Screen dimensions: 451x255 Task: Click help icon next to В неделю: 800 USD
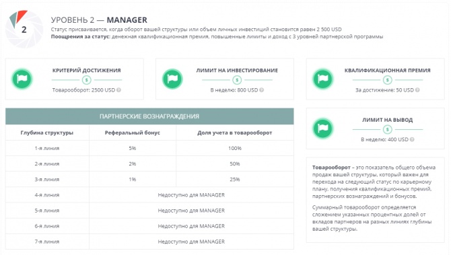261,90
